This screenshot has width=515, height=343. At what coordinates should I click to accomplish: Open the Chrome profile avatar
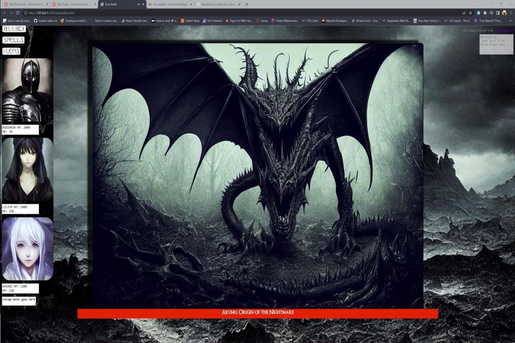tap(504, 13)
